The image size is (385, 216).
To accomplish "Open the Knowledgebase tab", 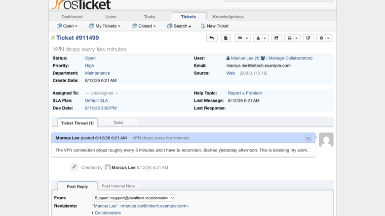I will [x=229, y=17].
